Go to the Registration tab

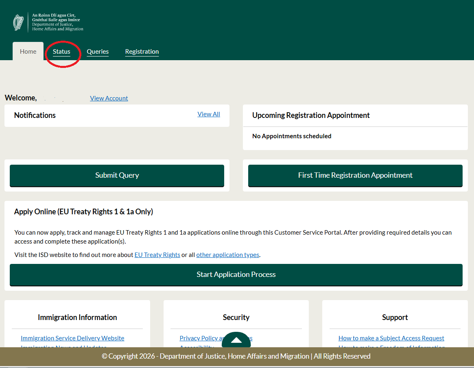coord(142,52)
